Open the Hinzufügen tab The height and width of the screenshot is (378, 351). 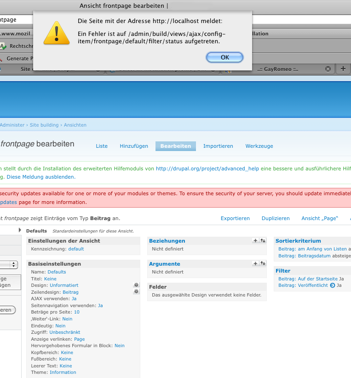pyautogui.click(x=134, y=146)
